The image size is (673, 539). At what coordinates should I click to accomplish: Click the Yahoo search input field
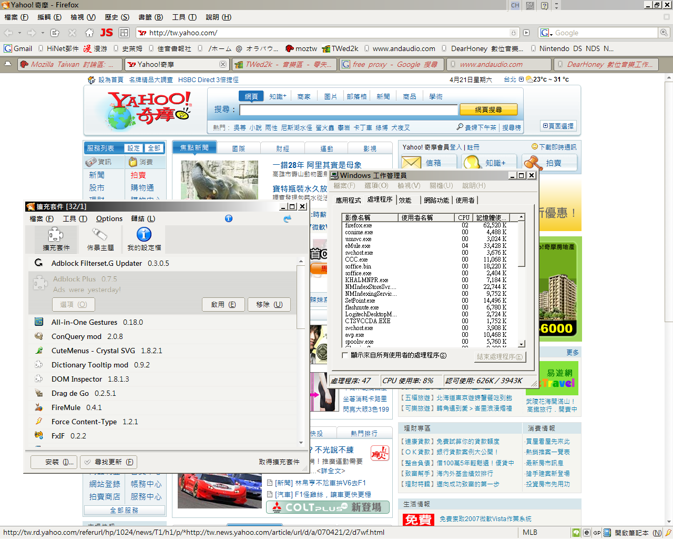(349, 110)
